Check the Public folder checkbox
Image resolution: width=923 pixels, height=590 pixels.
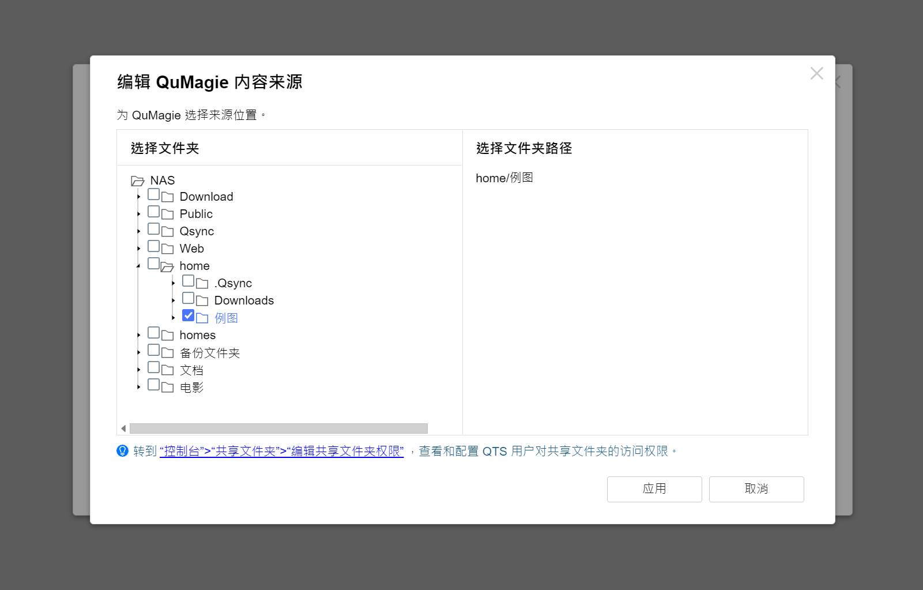[153, 212]
